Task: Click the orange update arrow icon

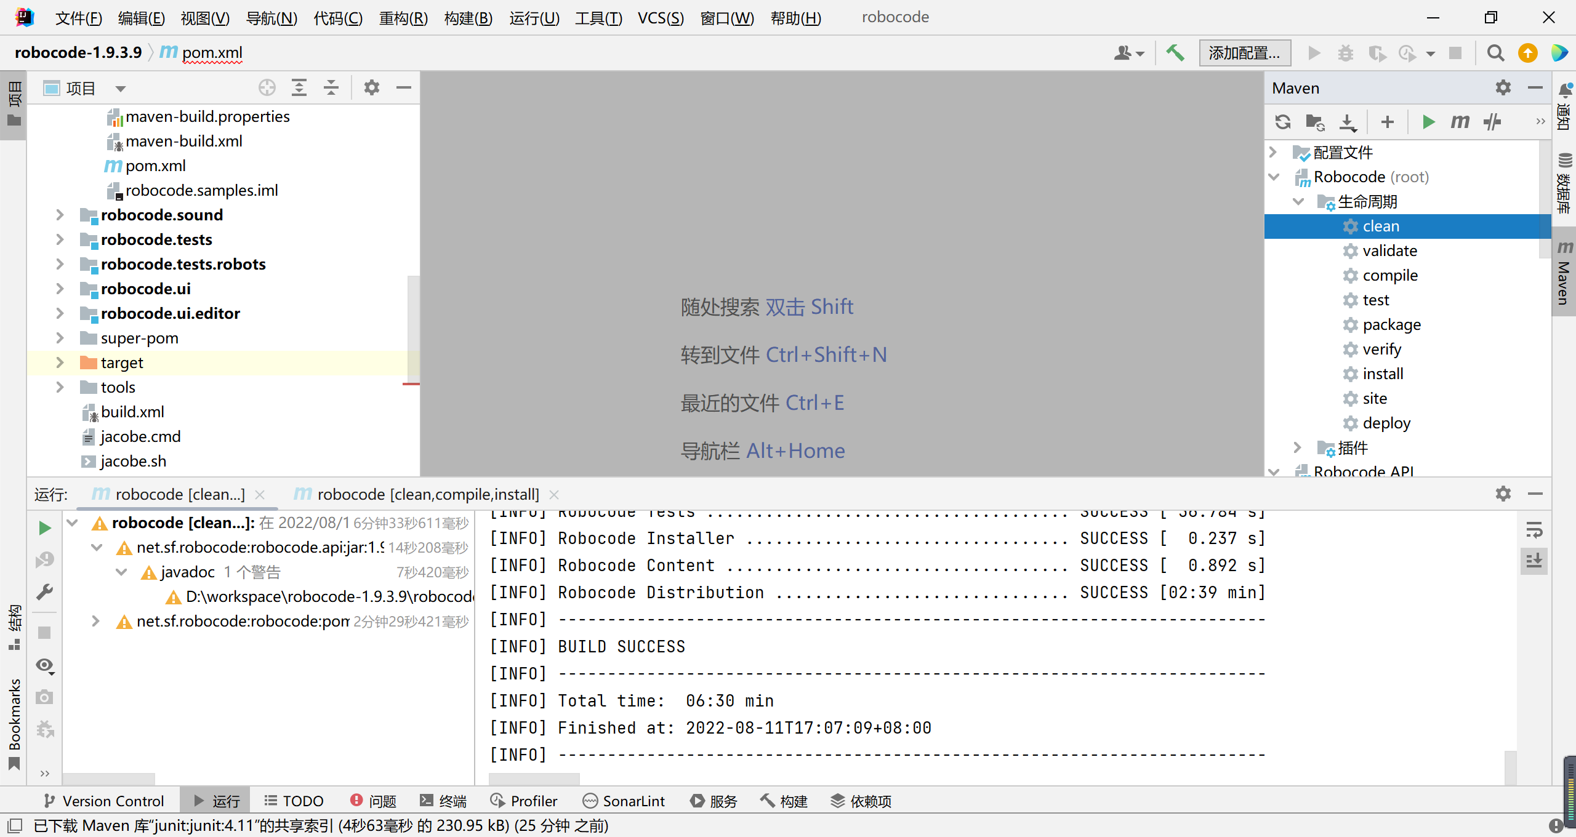Action: (x=1528, y=53)
